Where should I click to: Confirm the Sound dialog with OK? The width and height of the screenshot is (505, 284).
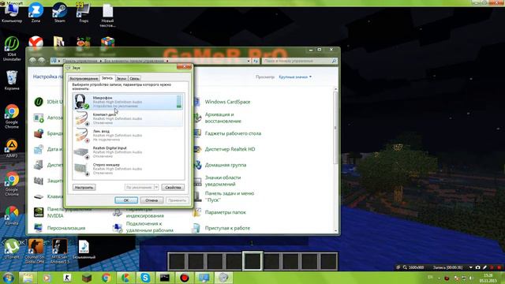(x=126, y=200)
